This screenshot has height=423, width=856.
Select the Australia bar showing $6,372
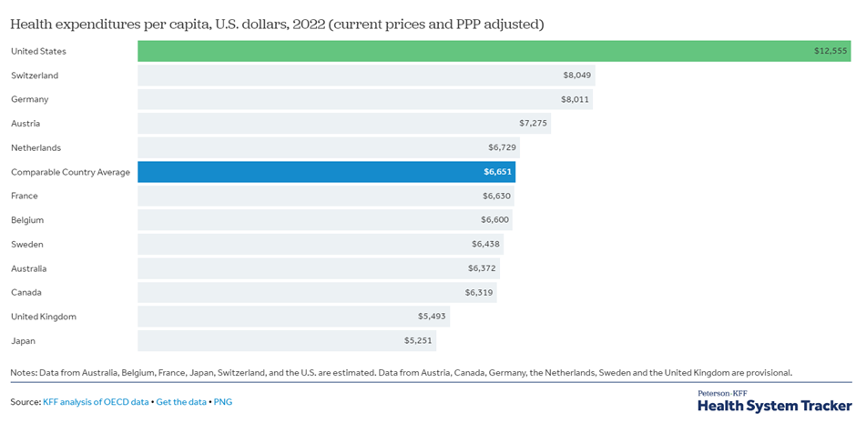click(x=318, y=268)
